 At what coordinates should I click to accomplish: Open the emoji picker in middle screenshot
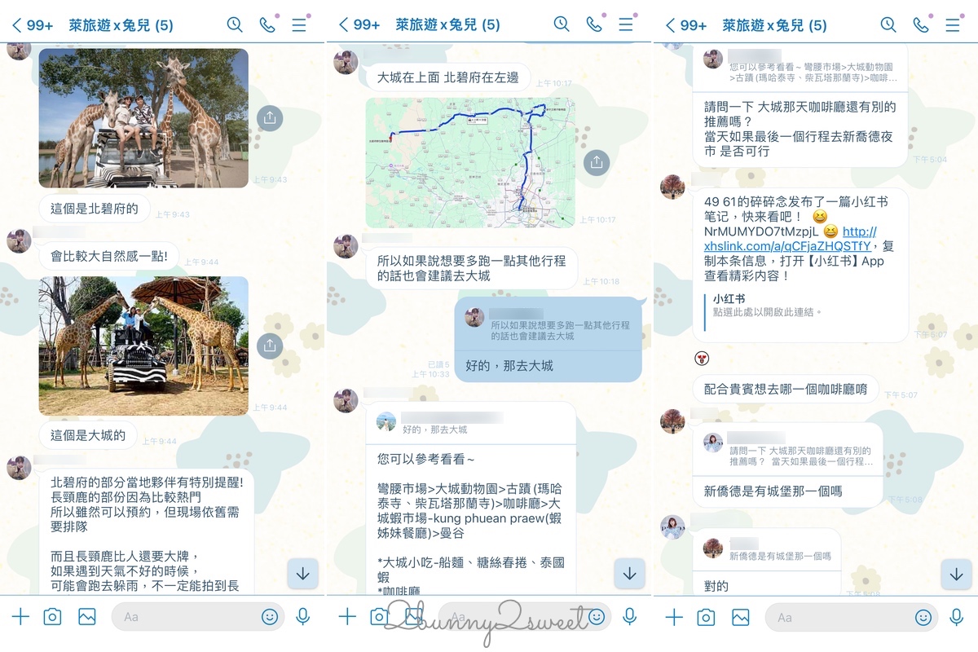(x=597, y=617)
